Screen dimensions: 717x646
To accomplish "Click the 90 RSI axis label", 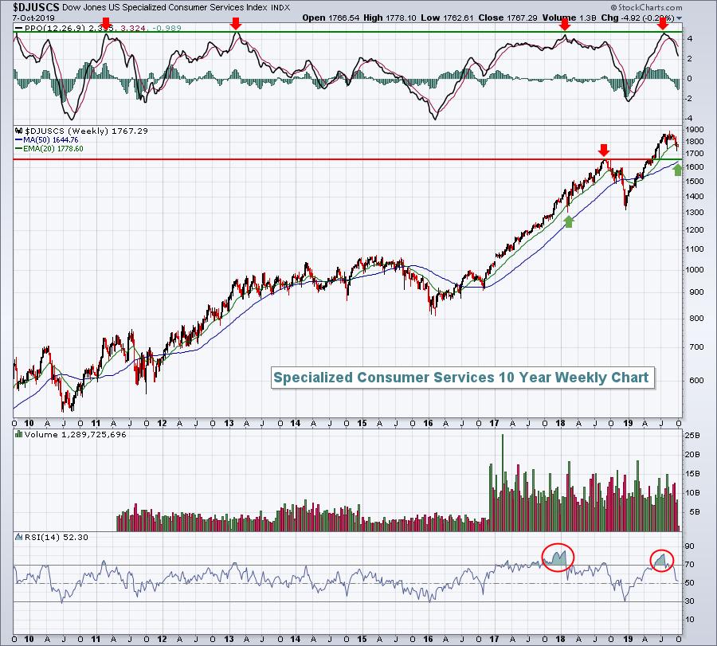I will coord(689,546).
